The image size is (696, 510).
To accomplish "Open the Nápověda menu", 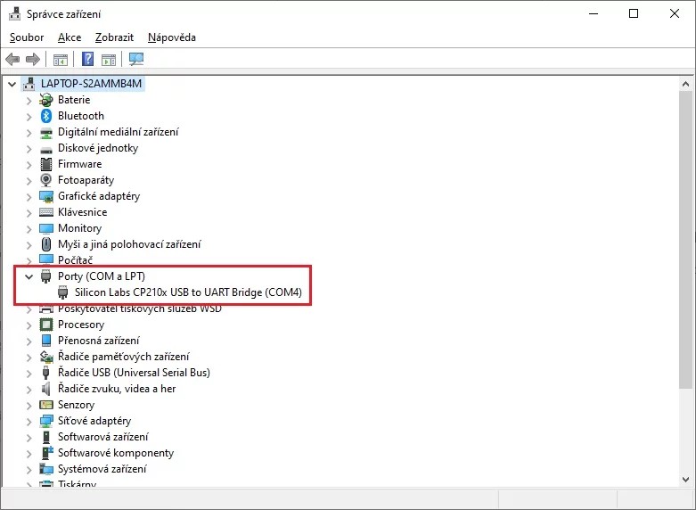I will [x=172, y=37].
